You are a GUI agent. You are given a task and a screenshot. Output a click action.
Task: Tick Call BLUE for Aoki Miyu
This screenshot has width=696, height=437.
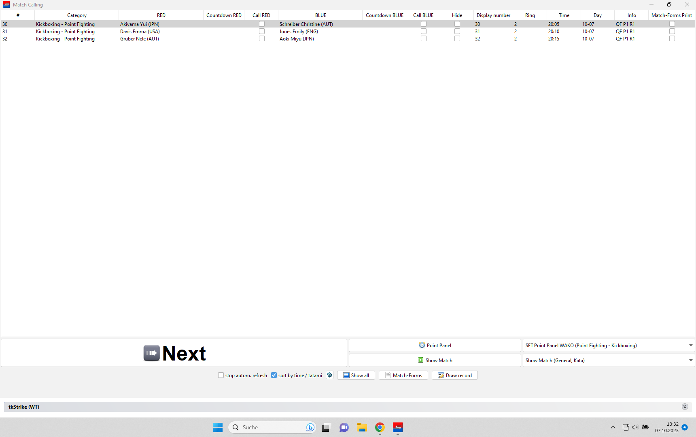(x=424, y=39)
